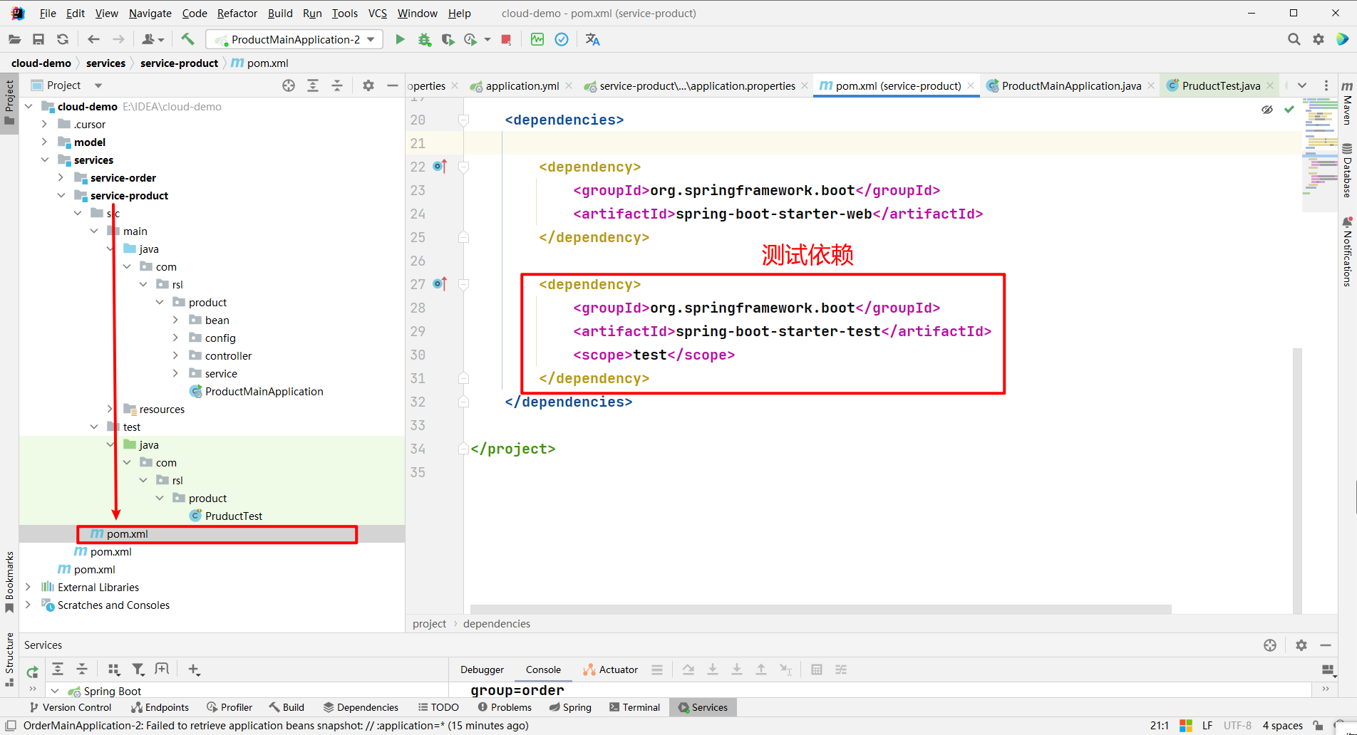The height and width of the screenshot is (735, 1357).
Task: Open the Refactor menu
Action: coord(237,13)
